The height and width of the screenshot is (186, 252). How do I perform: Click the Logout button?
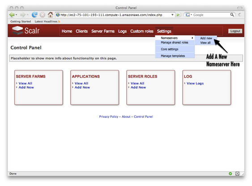coord(235,31)
